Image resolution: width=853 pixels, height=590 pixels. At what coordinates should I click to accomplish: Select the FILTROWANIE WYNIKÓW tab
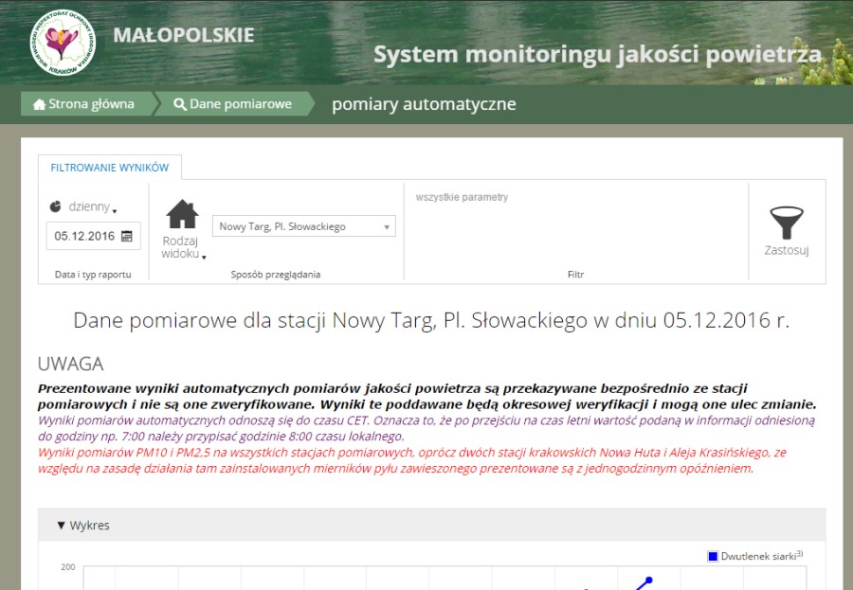[x=109, y=168]
